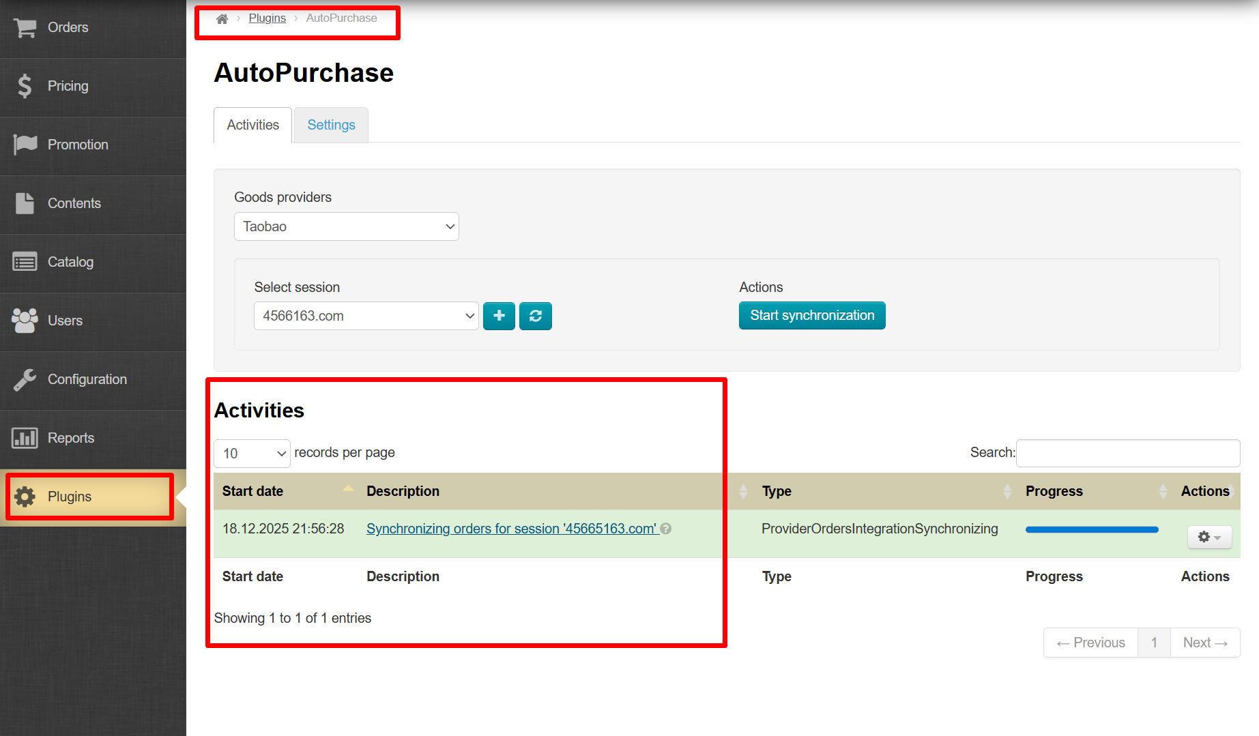The image size is (1259, 736).
Task: Open the records per page dropdown
Action: [x=252, y=454]
